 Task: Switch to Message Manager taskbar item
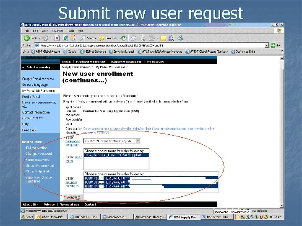point(151,217)
